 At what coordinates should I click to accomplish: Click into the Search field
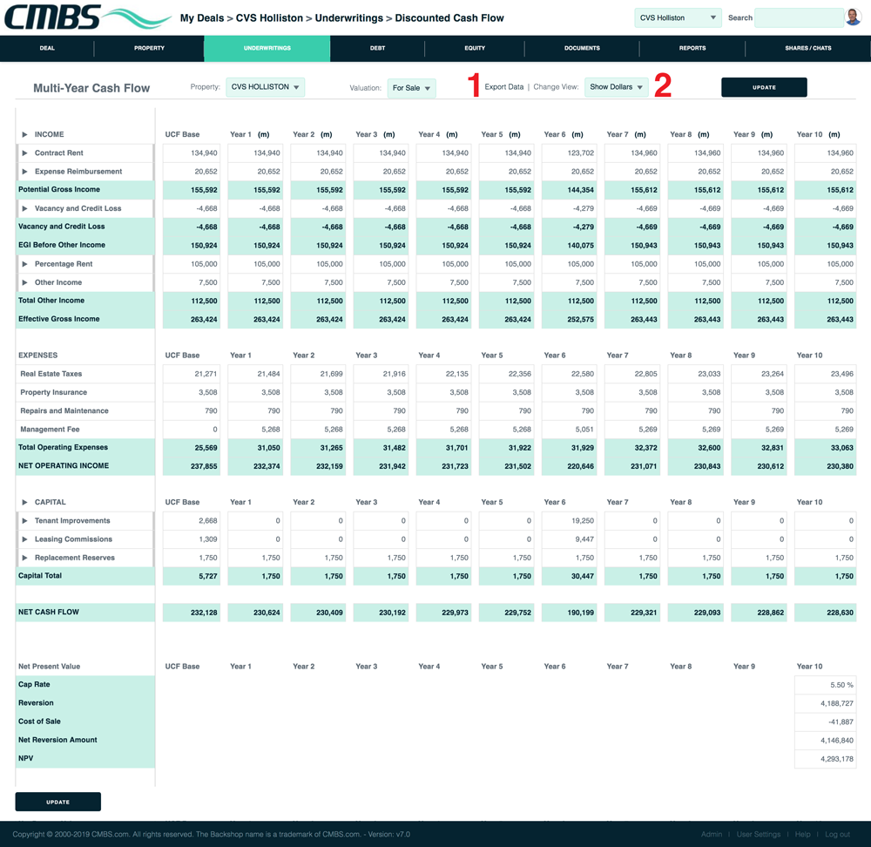coord(800,17)
